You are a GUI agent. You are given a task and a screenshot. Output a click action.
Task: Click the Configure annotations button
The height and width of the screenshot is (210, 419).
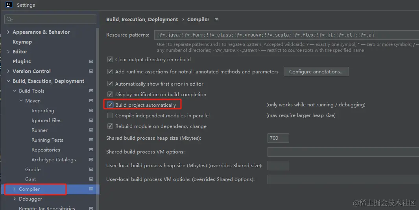pos(316,72)
